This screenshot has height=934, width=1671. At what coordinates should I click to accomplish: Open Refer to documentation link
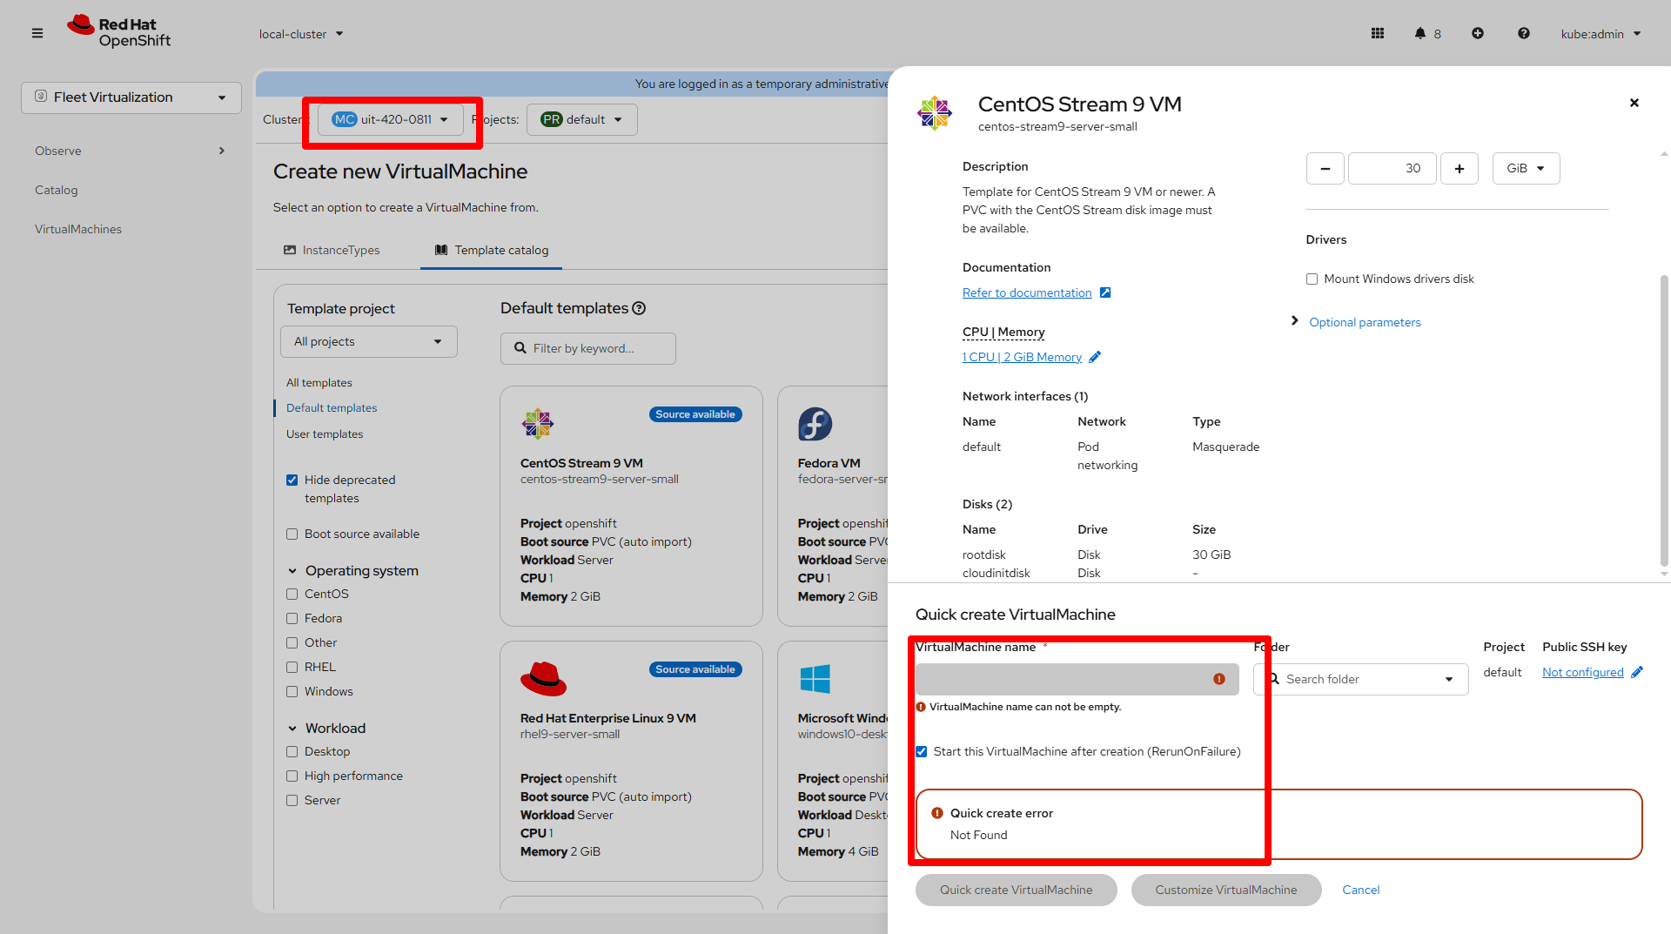(x=1027, y=292)
